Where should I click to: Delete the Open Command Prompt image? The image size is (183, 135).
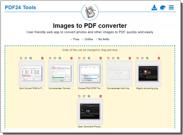pos(101,96)
